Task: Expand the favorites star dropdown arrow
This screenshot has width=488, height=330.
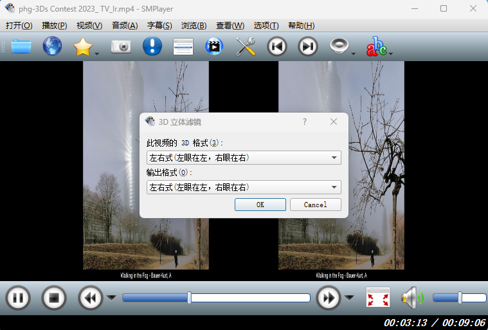Action: 97,54
